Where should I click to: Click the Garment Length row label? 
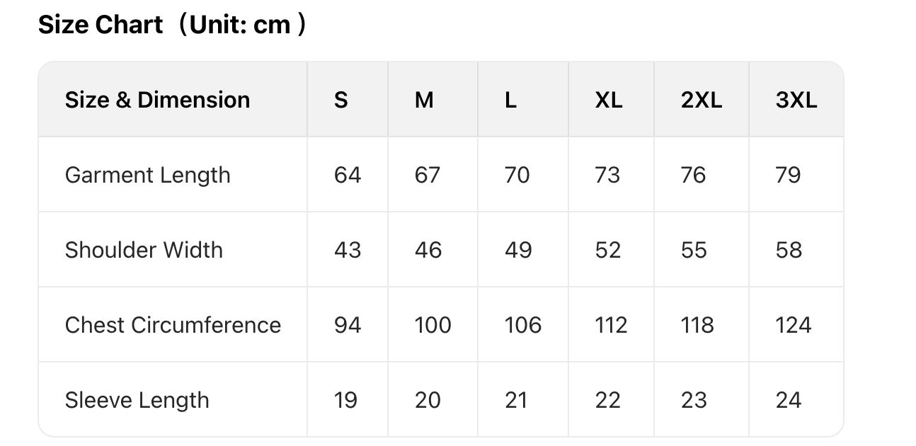point(147,175)
